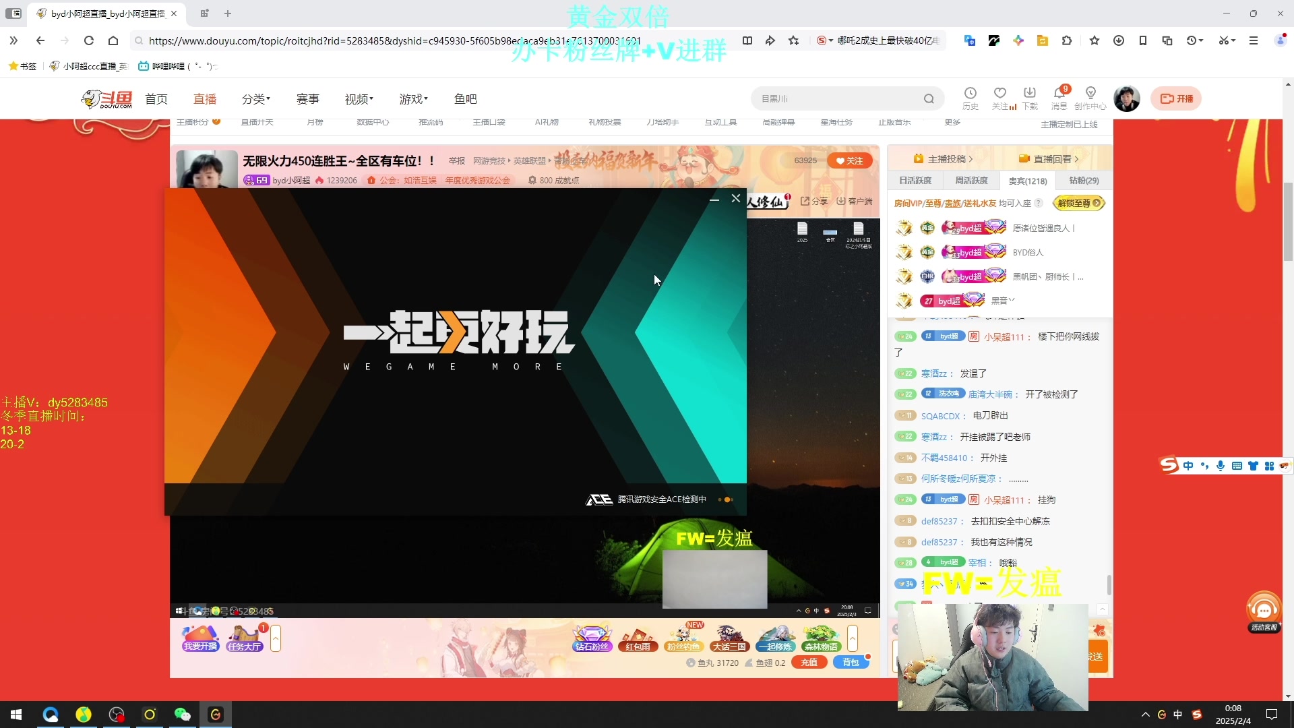Click the 我要开播 start streaming icon
This screenshot has width=1294, height=728.
[x=200, y=638]
